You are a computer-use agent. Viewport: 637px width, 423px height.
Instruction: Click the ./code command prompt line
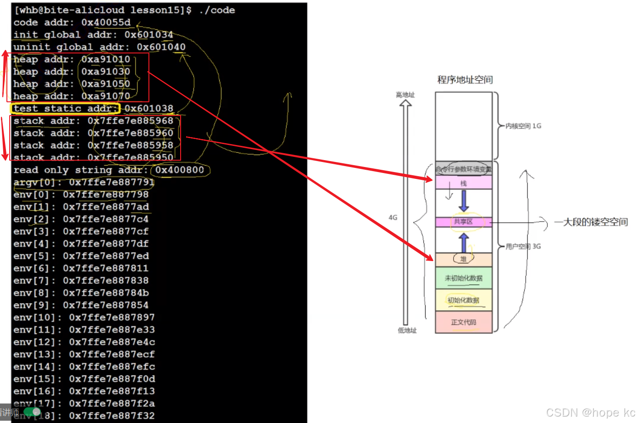coord(125,10)
